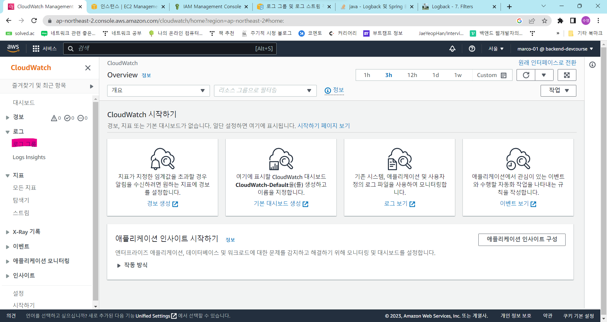The width and height of the screenshot is (607, 322).
Task: Open the browser side panel icon
Action: coord(573,21)
